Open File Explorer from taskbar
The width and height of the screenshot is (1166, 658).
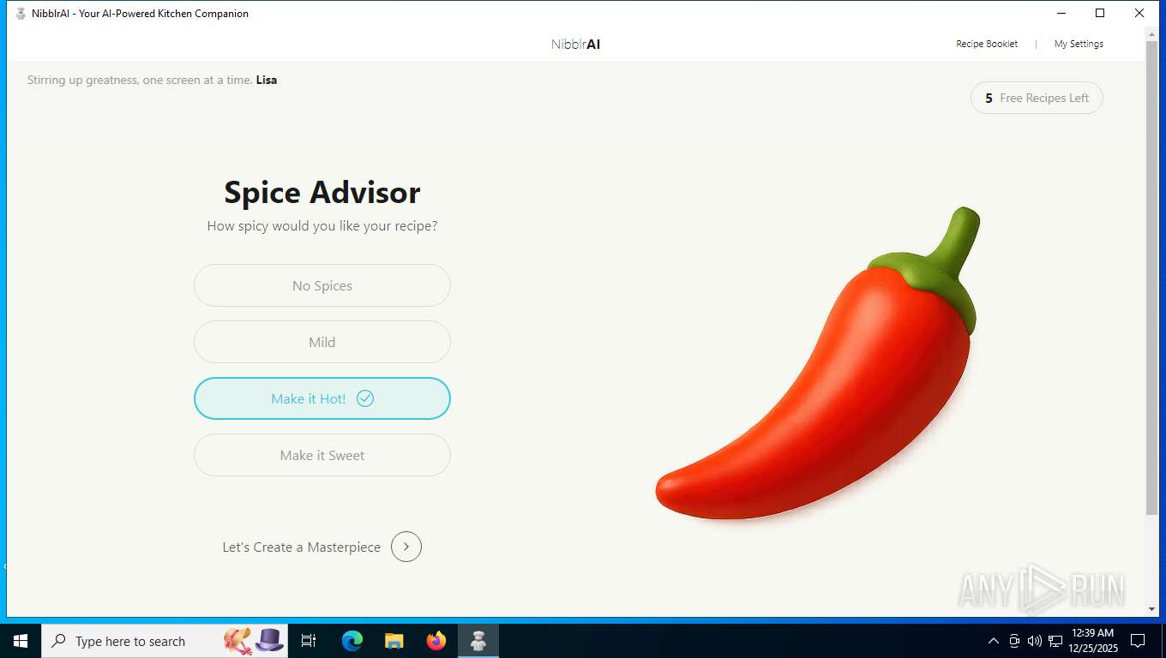[394, 641]
